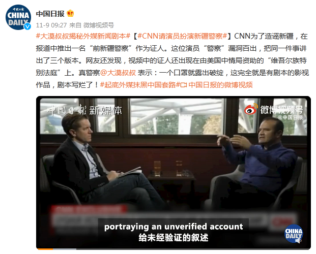This screenshot has width=316, height=254.
Task: Click the @中国日报 watermark text in video
Action: [x=290, y=117]
